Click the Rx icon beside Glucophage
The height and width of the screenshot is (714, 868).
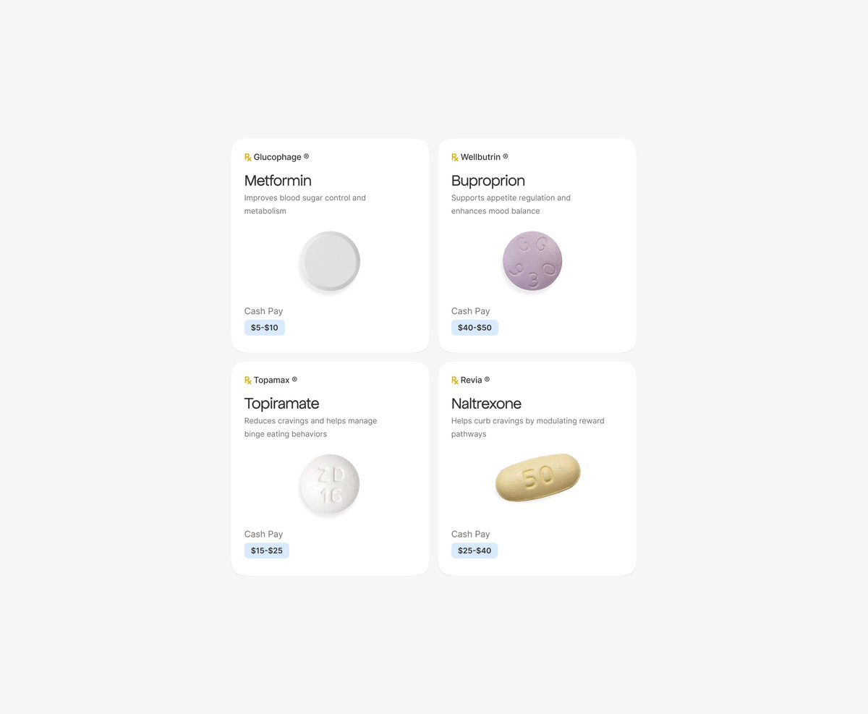point(248,157)
